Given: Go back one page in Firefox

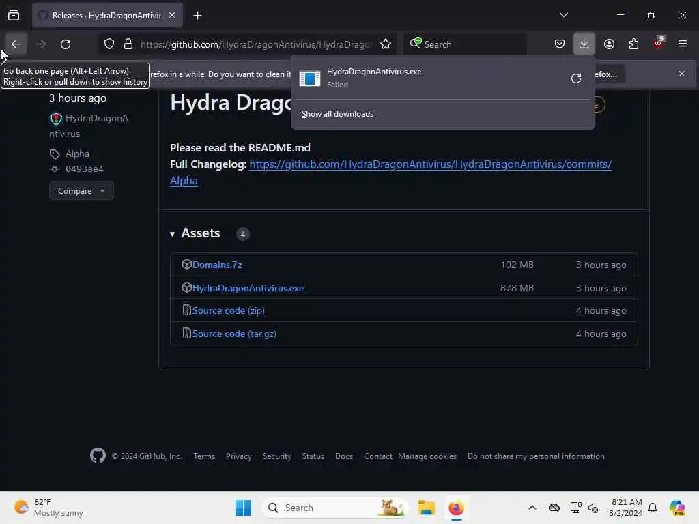Looking at the screenshot, I should click(x=16, y=44).
